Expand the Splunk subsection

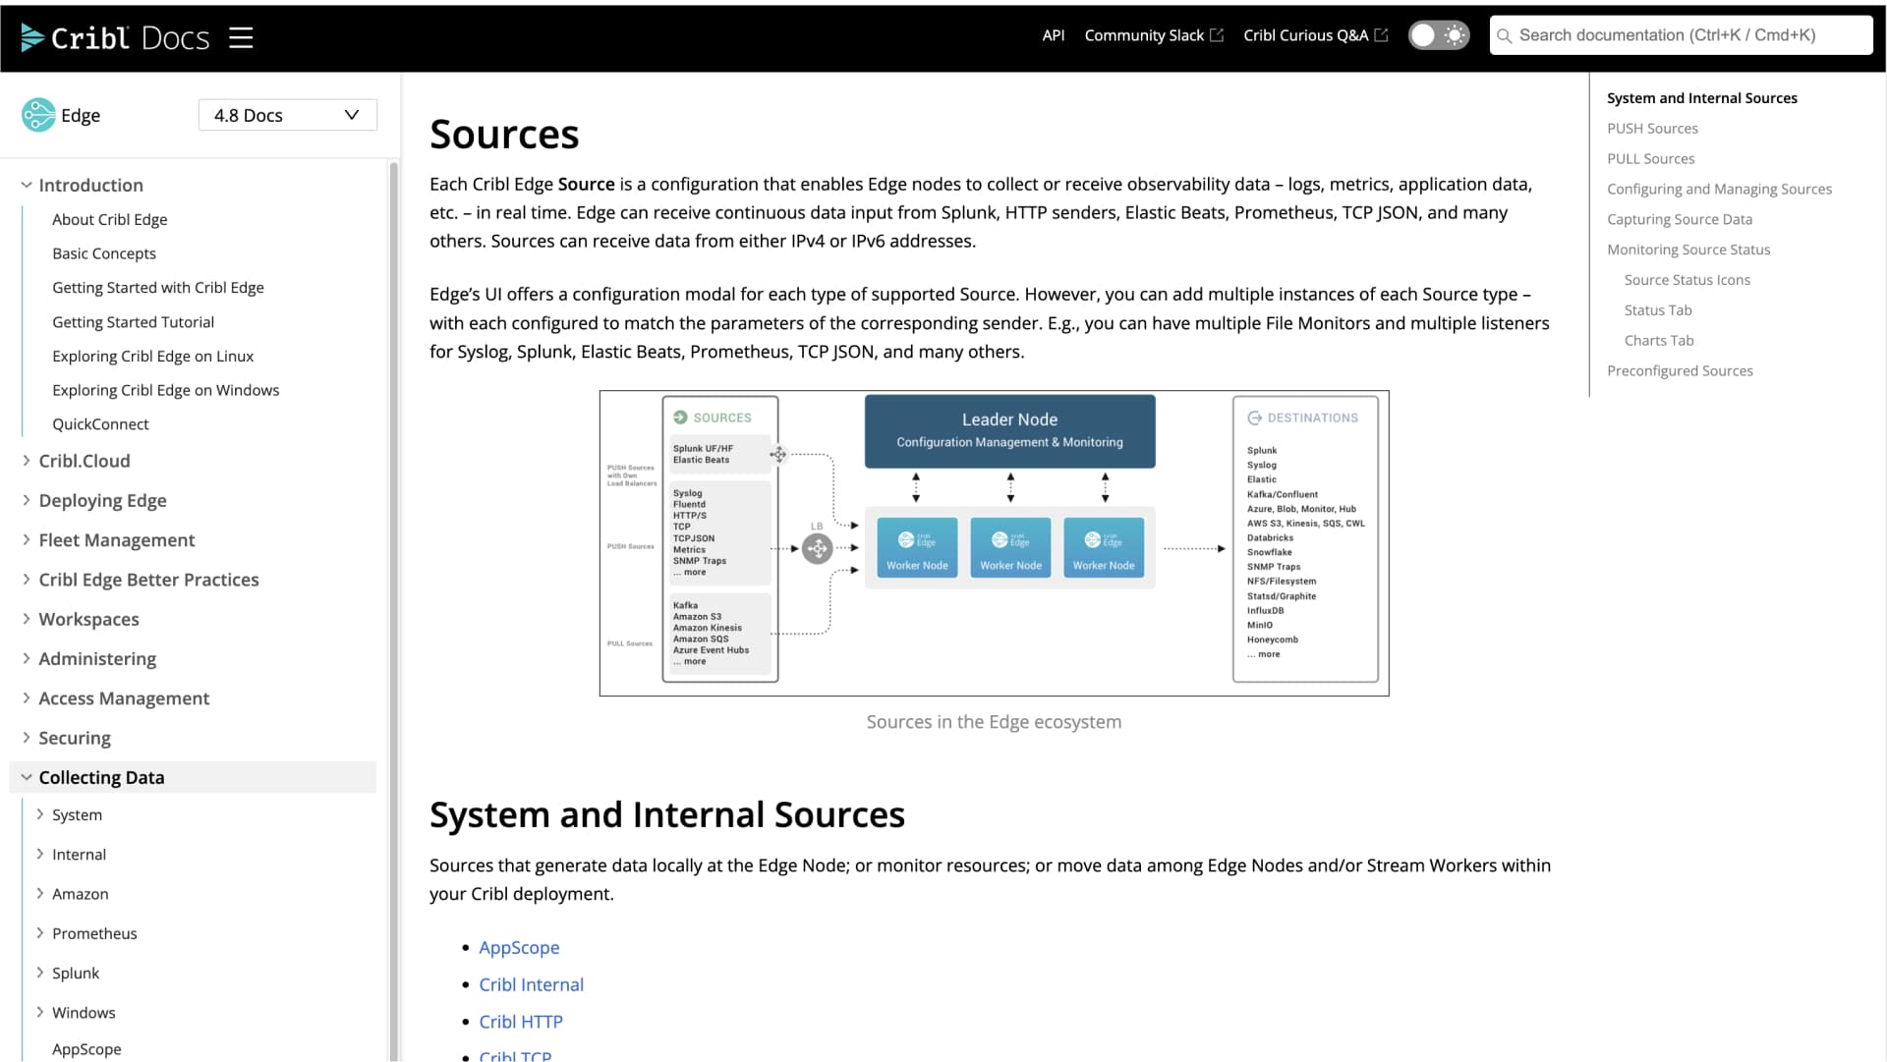click(40, 973)
